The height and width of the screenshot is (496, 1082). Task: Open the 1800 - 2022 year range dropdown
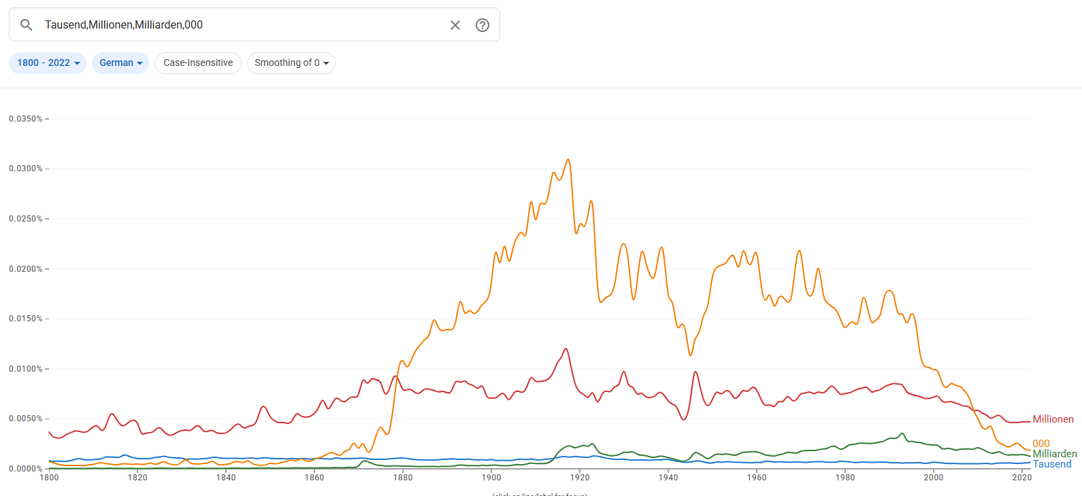[48, 63]
